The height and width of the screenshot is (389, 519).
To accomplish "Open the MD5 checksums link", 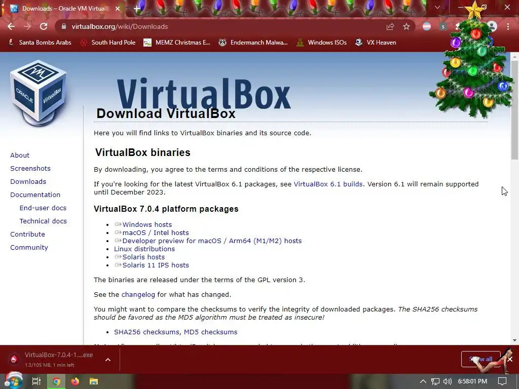I will pyautogui.click(x=210, y=332).
